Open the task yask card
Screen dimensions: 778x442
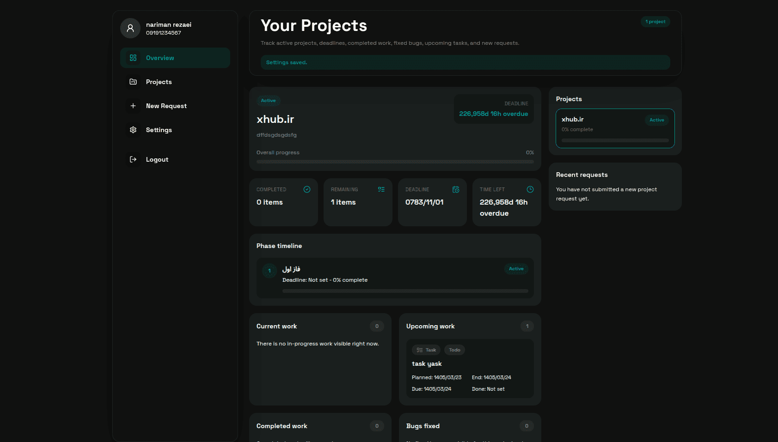tap(470, 369)
